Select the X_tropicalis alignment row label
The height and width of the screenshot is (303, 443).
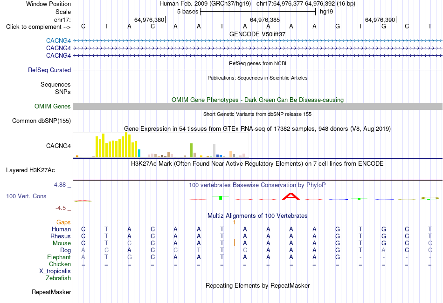(x=55, y=271)
